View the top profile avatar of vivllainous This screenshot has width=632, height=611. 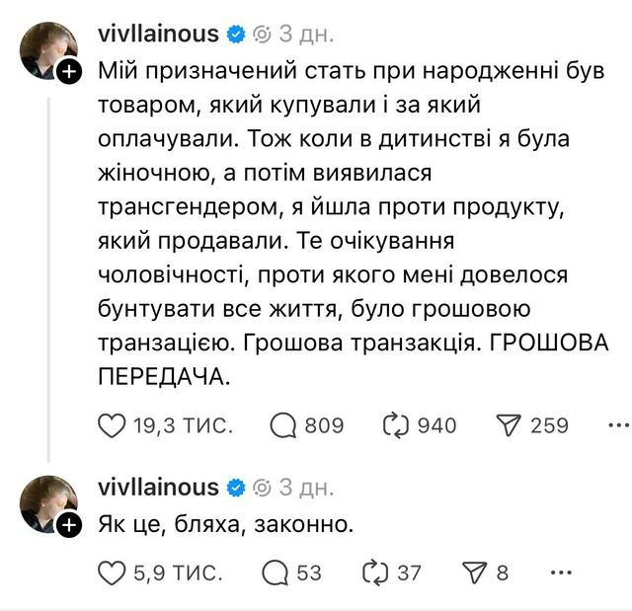[47, 50]
